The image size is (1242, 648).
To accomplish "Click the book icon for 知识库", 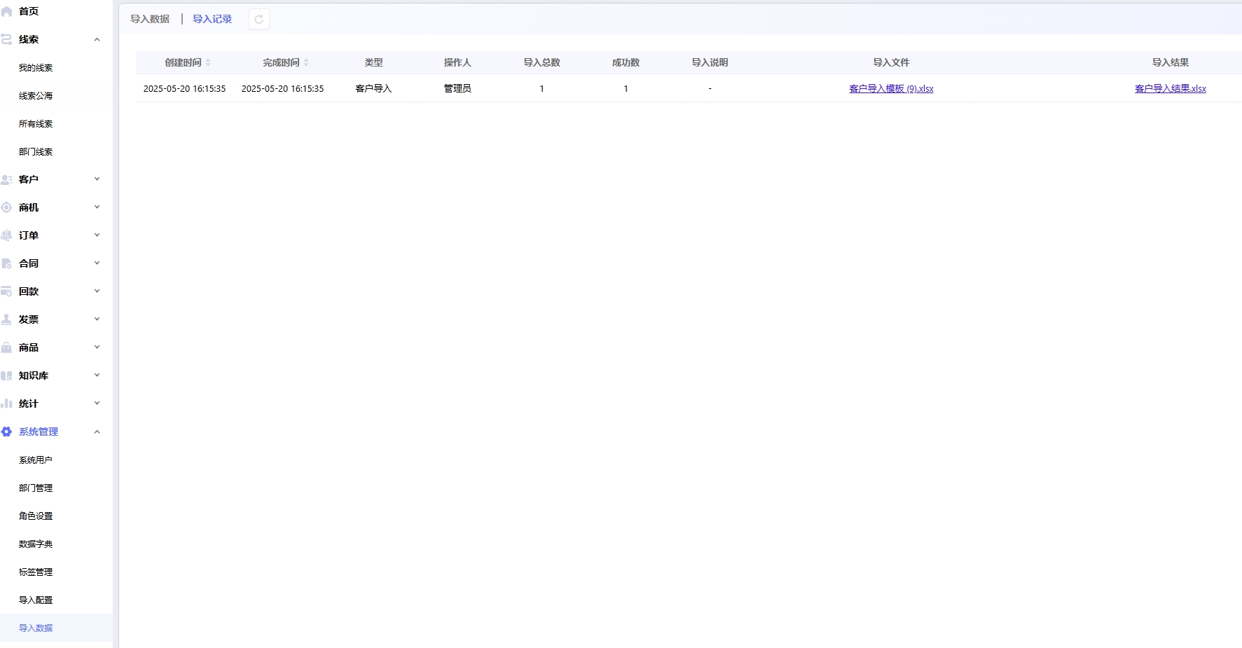I will coord(7,376).
